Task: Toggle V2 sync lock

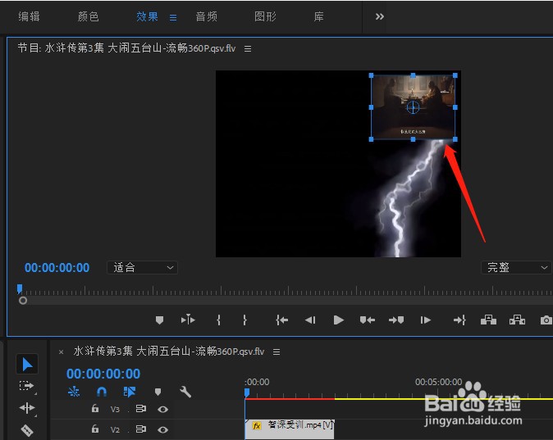Action: point(141,429)
